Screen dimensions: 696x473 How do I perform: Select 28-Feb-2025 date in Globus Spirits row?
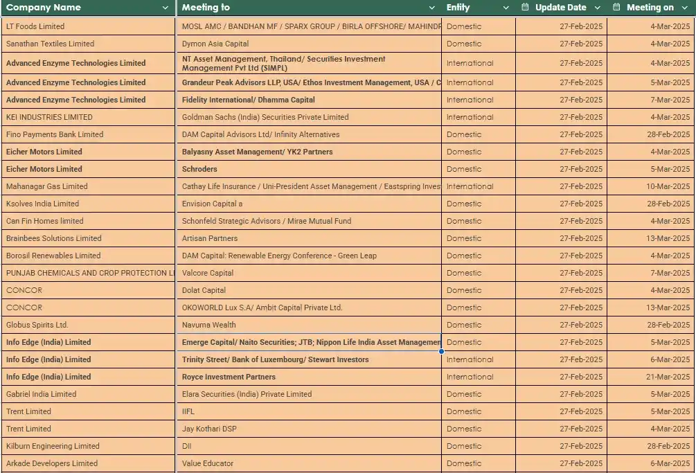pyautogui.click(x=651, y=325)
